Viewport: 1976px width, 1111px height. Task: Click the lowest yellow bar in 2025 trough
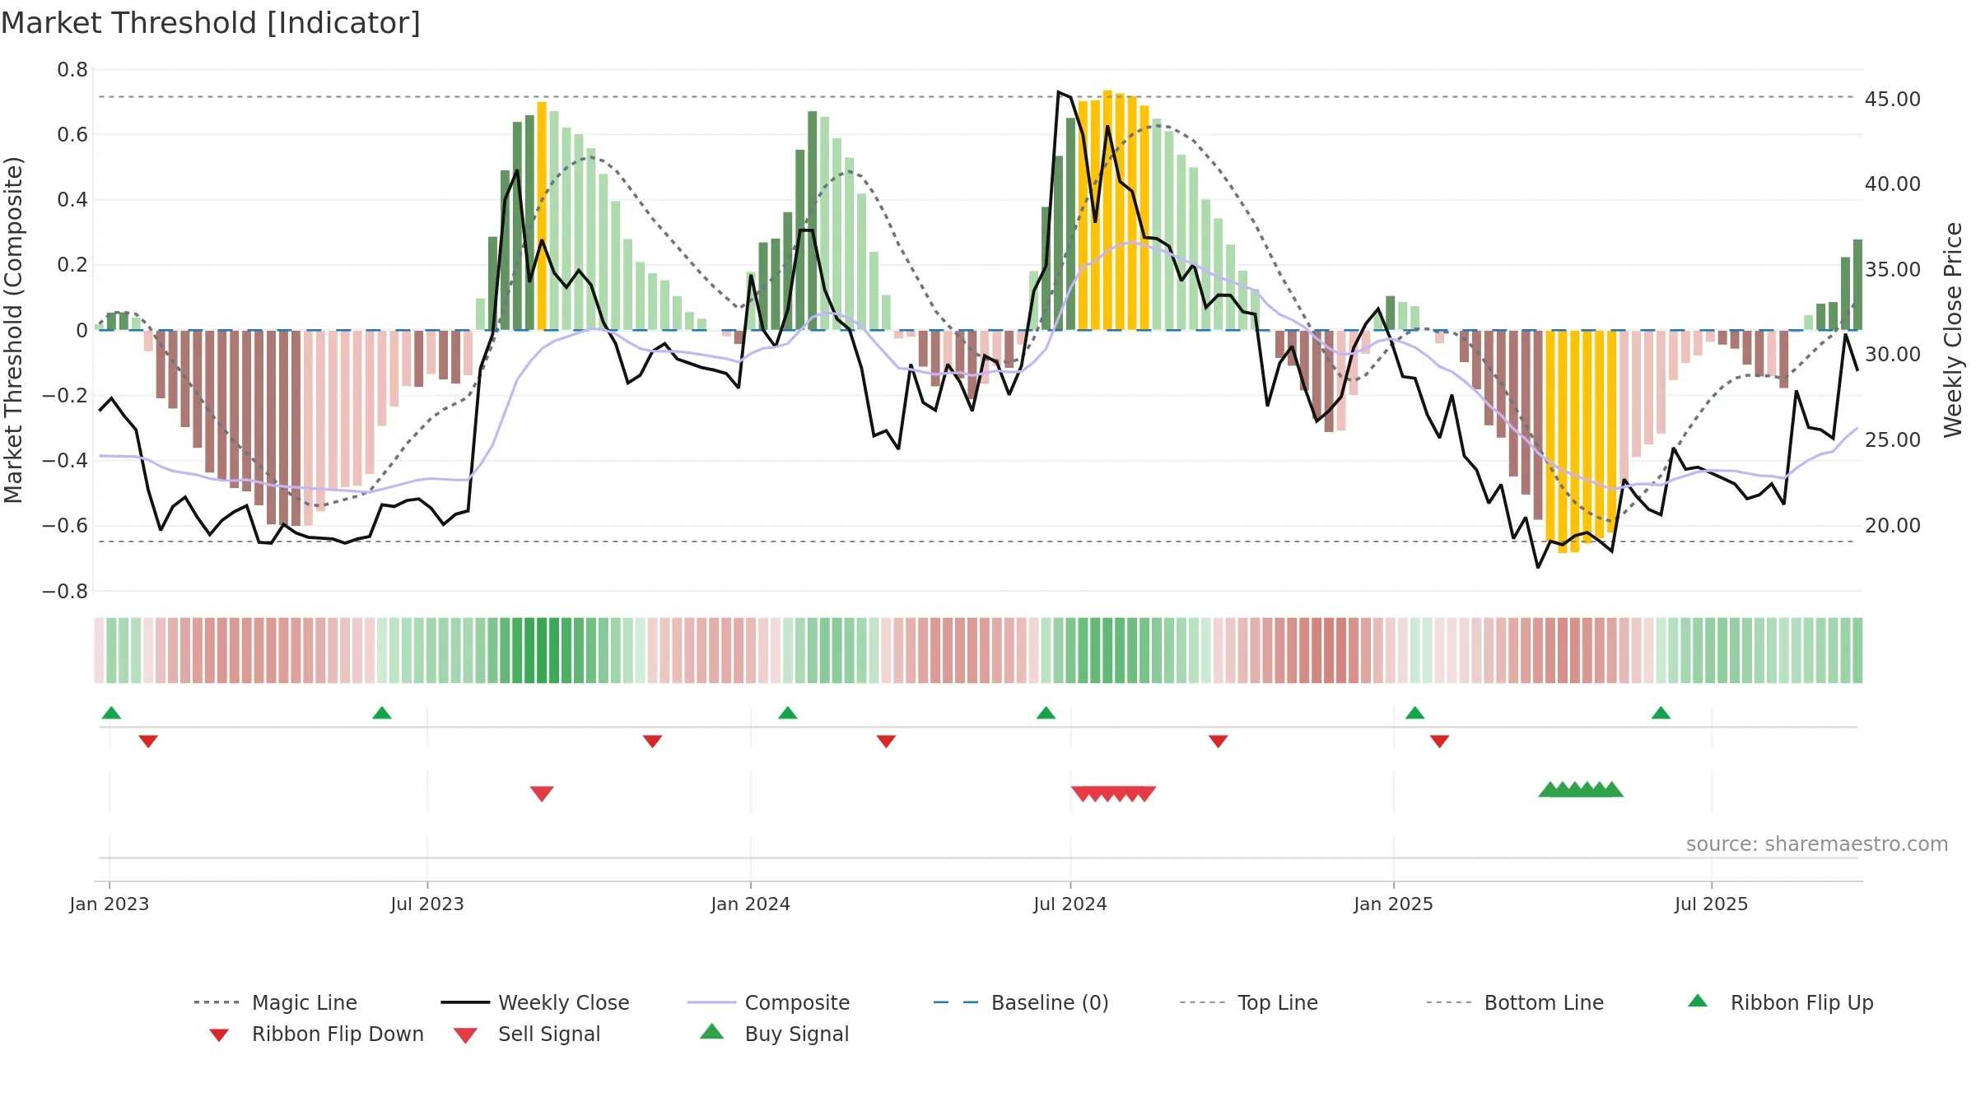[x=1563, y=441]
